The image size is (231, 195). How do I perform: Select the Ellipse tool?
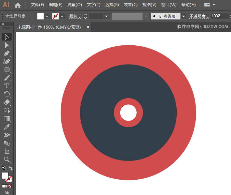(x=6, y=70)
